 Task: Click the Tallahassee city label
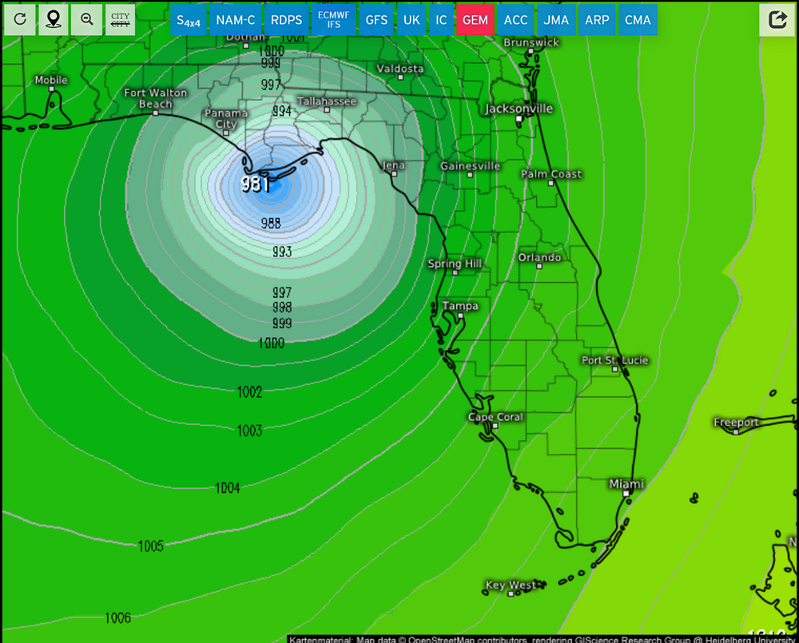(x=327, y=101)
